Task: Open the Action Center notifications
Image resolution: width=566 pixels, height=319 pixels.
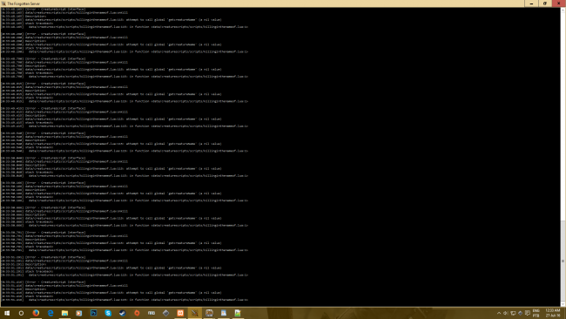Action: coord(528,313)
